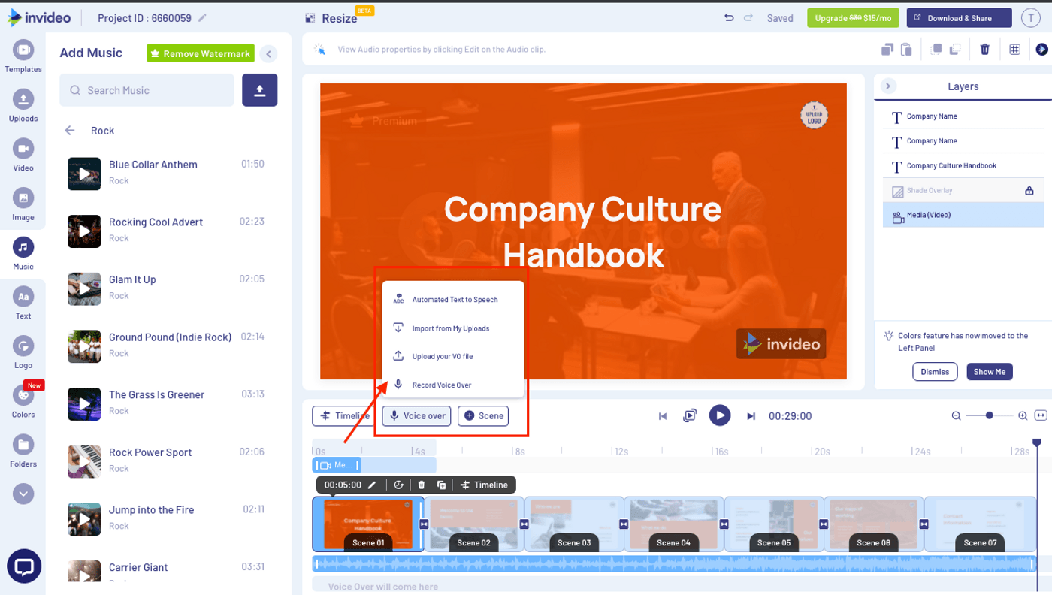The image size is (1052, 595).
Task: Click the Undo arrow
Action: (729, 18)
